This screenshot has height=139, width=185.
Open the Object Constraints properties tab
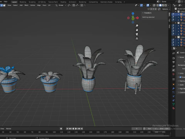click(x=173, y=100)
